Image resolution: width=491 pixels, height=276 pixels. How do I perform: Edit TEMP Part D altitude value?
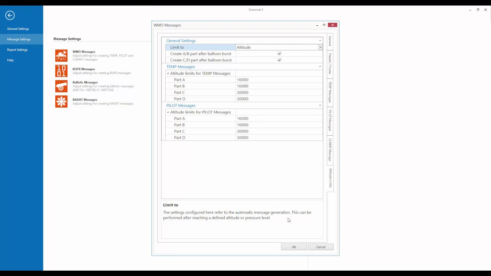[279, 99]
